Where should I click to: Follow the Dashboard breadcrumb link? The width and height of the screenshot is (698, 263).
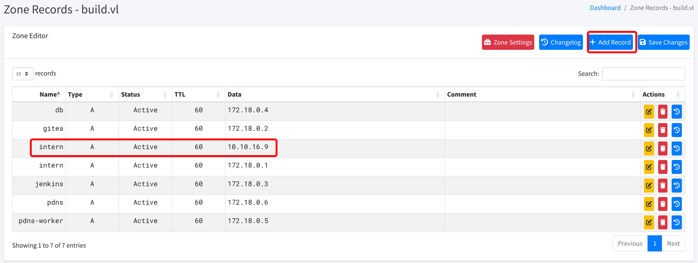(x=605, y=8)
